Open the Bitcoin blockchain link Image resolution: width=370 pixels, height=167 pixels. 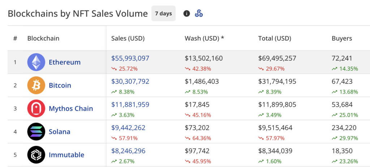[x=60, y=85]
